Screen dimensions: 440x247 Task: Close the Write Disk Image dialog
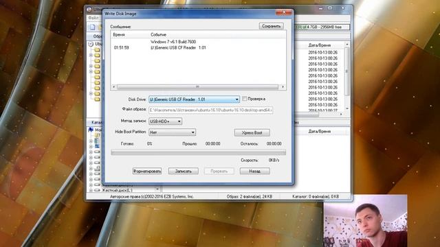pyautogui.click(x=284, y=12)
